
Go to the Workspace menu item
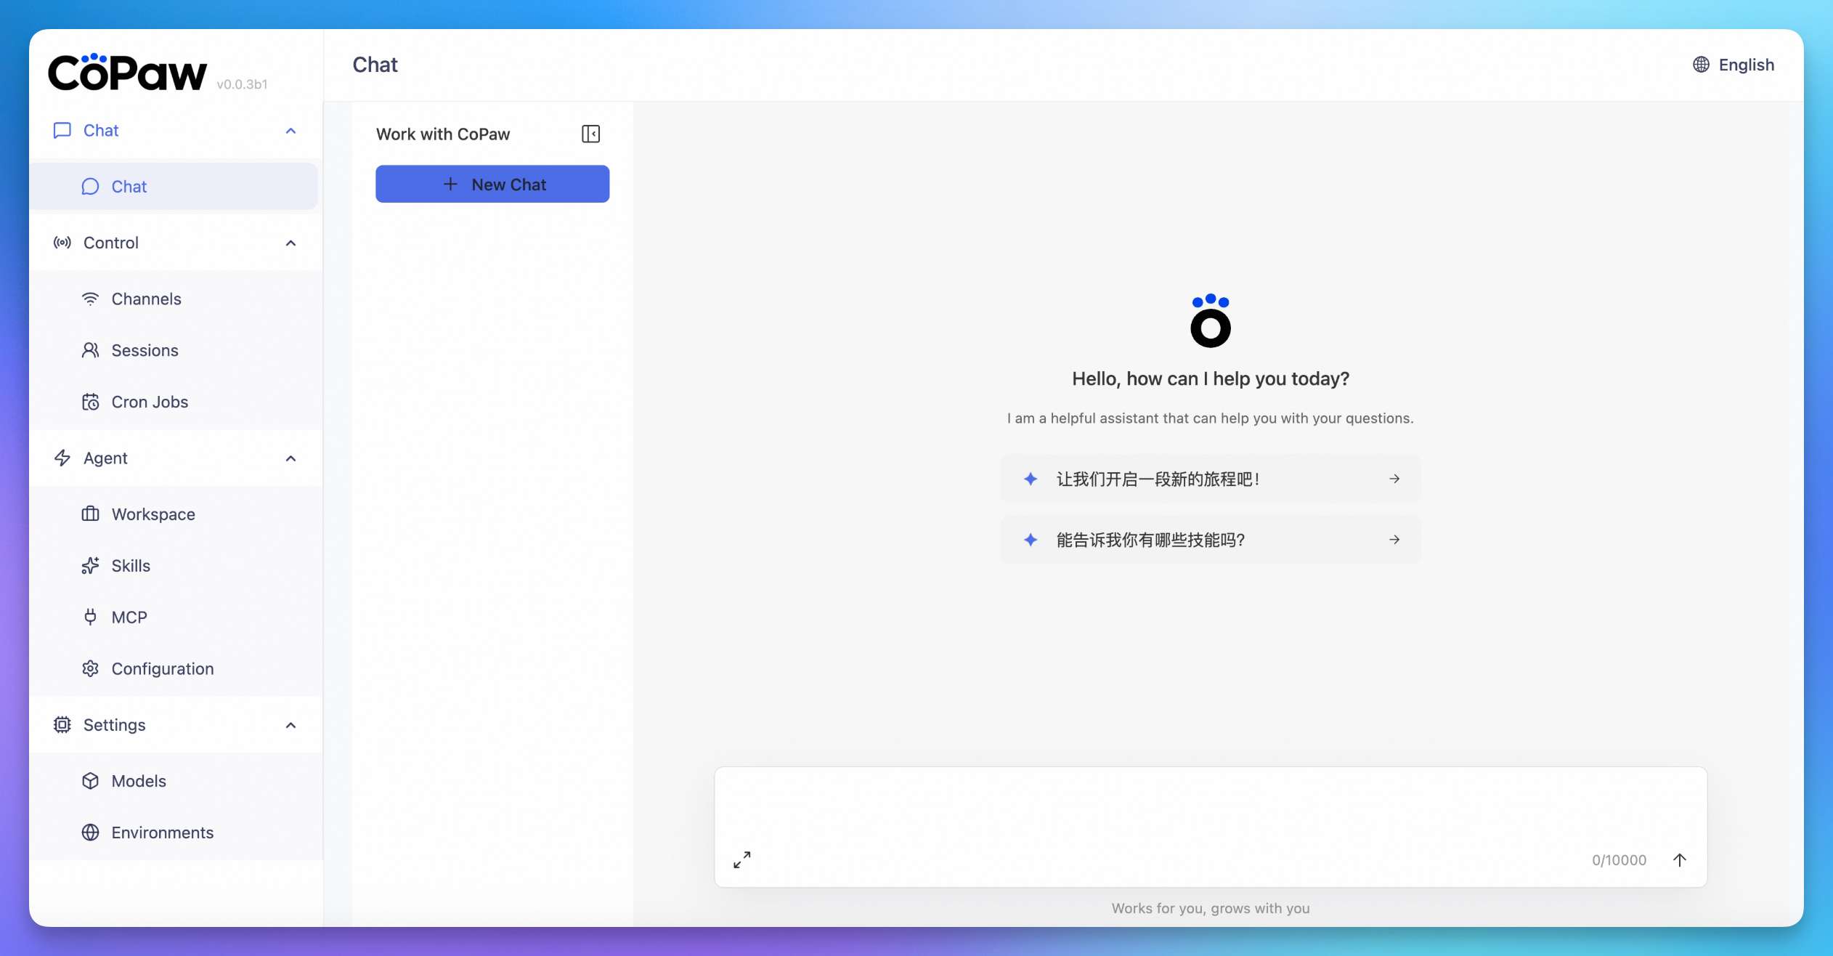[x=153, y=514]
